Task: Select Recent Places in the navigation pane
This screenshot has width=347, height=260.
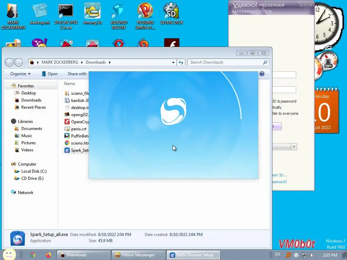Action: pyautogui.click(x=34, y=107)
